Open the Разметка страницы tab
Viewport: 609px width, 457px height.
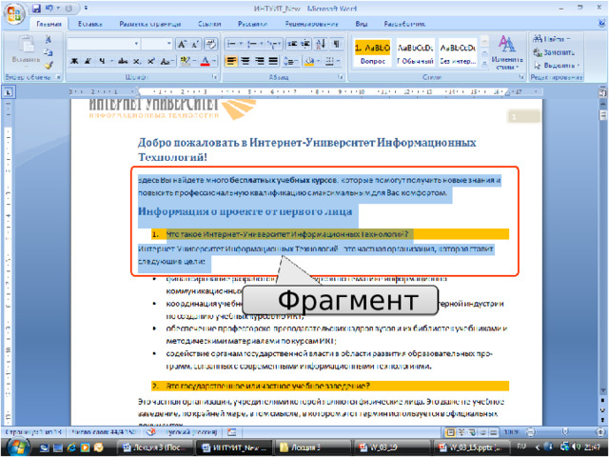150,24
